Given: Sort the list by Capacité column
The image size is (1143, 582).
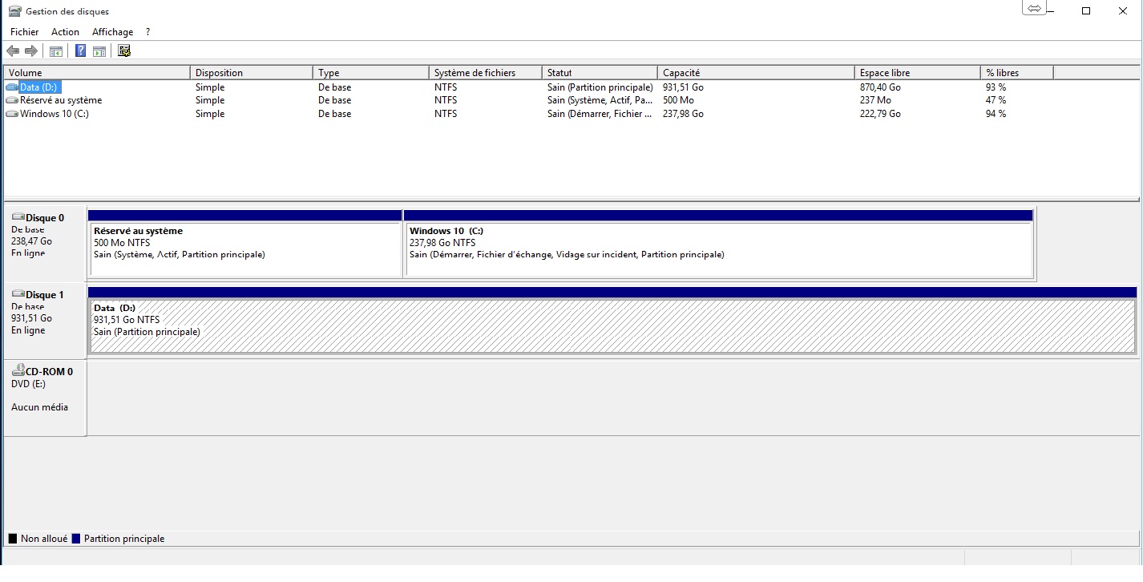Looking at the screenshot, I should click(681, 73).
